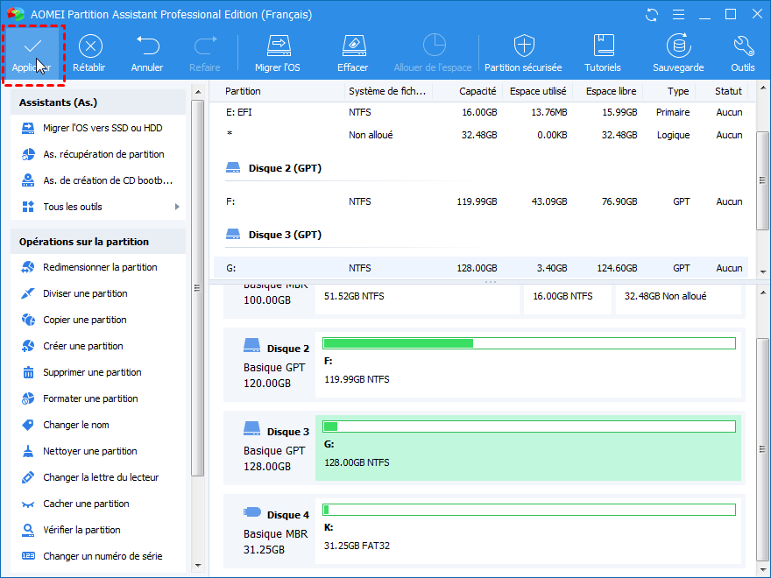Click Supprimer une partition
The height and width of the screenshot is (578, 771).
click(x=92, y=372)
